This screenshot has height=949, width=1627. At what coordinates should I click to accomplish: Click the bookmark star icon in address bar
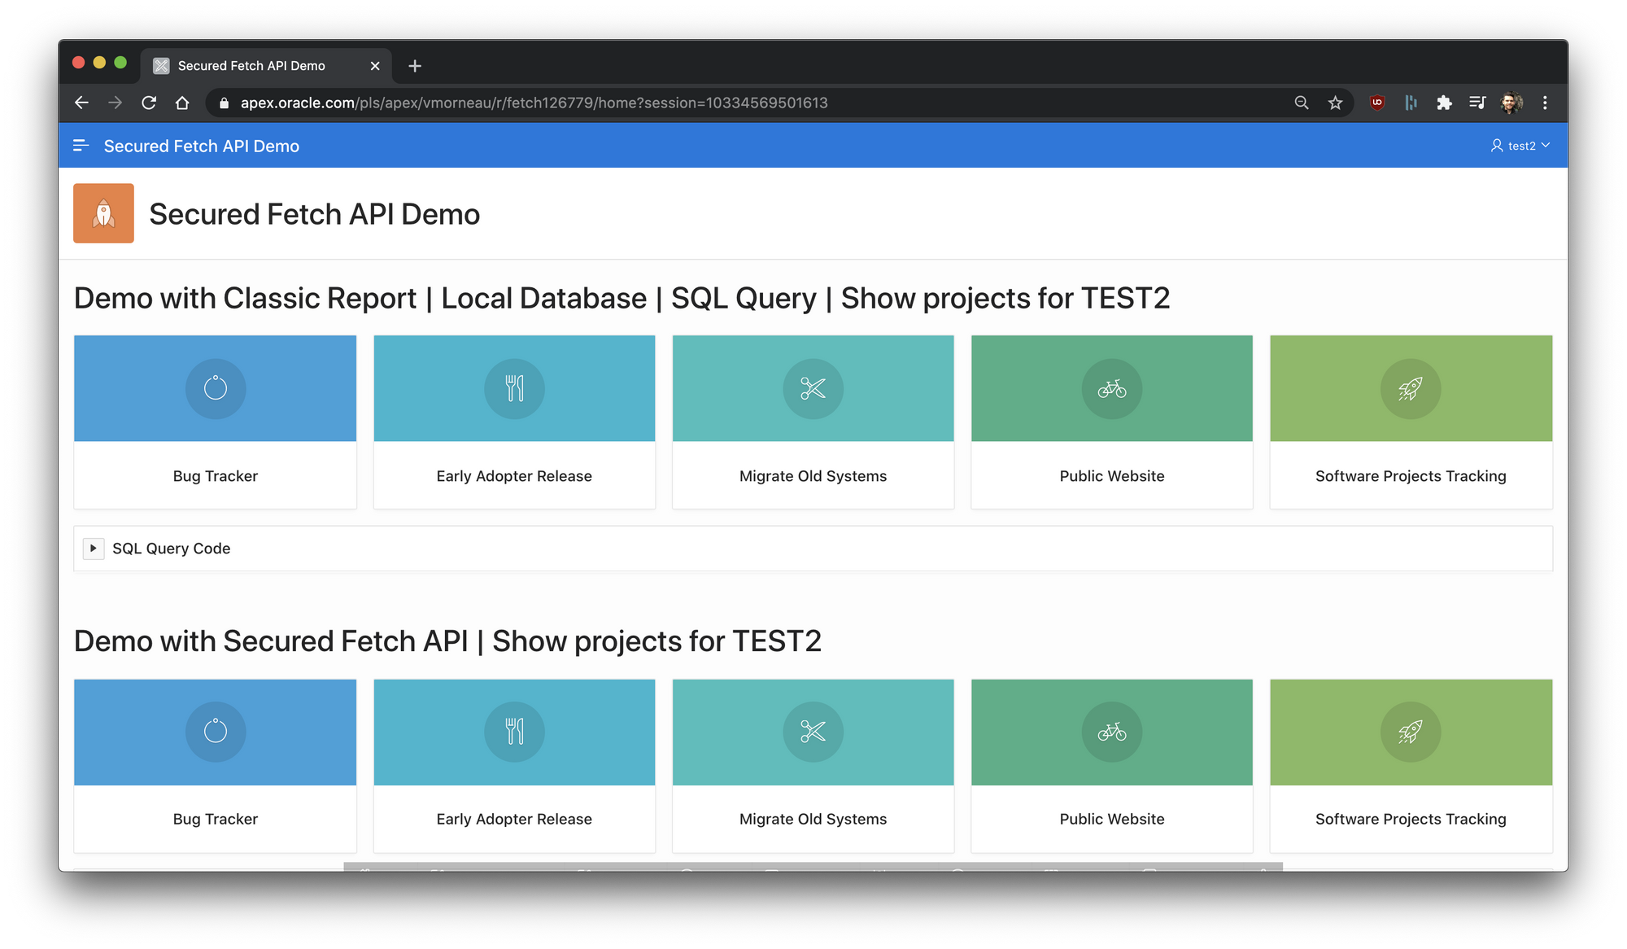click(1335, 103)
